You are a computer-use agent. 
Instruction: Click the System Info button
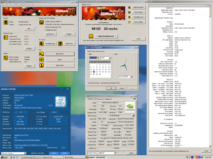click(x=50, y=34)
